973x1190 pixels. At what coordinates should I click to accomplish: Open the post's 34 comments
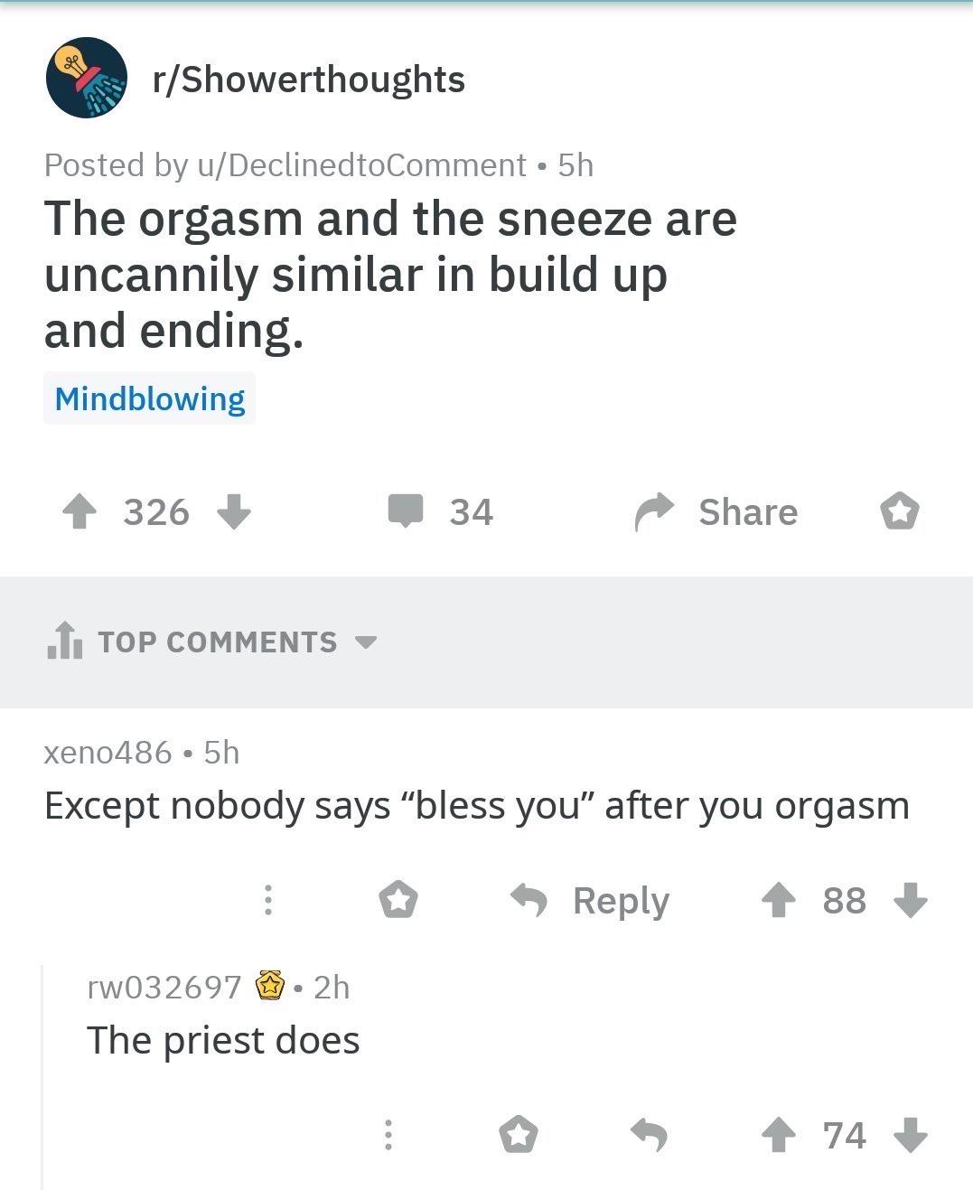pos(441,511)
